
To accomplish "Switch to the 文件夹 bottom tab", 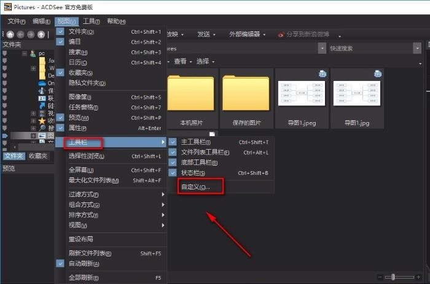I will tap(14, 156).
